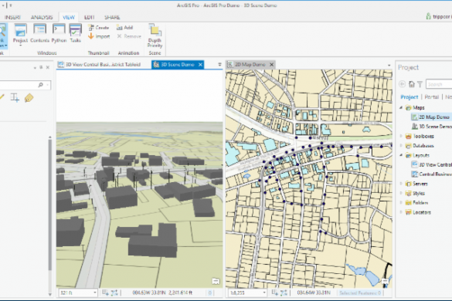
Task: Switch to the ANALYSIS ribbon tab
Action: (42, 17)
